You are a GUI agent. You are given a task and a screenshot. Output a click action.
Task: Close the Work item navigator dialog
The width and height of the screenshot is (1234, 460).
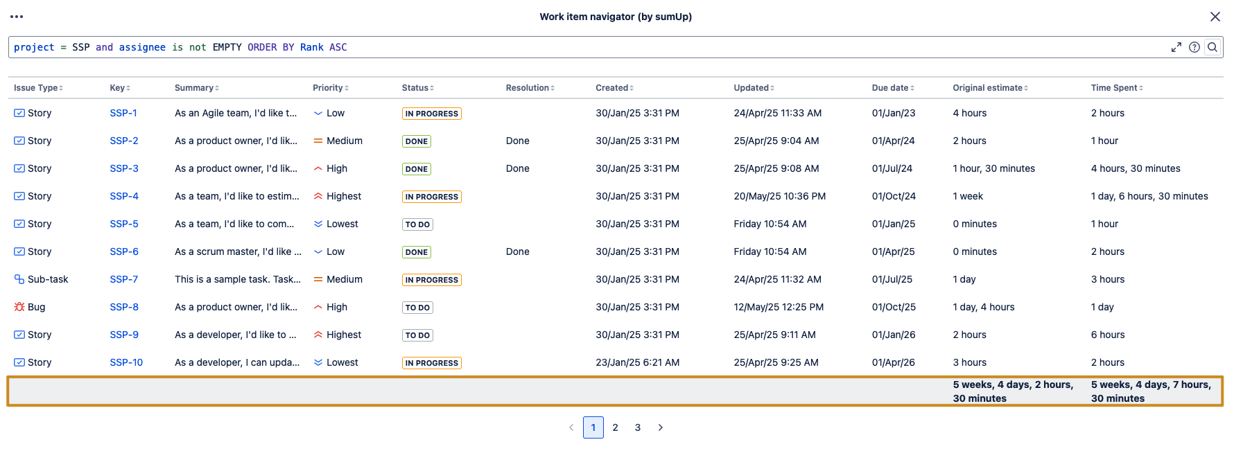point(1215,17)
